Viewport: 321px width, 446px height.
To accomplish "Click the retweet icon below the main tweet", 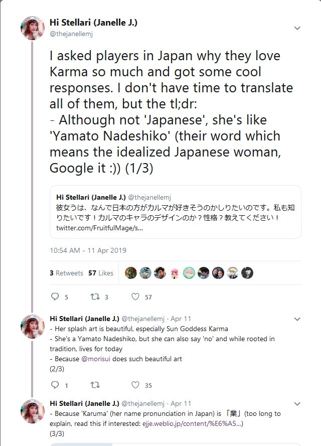I will (x=95, y=296).
